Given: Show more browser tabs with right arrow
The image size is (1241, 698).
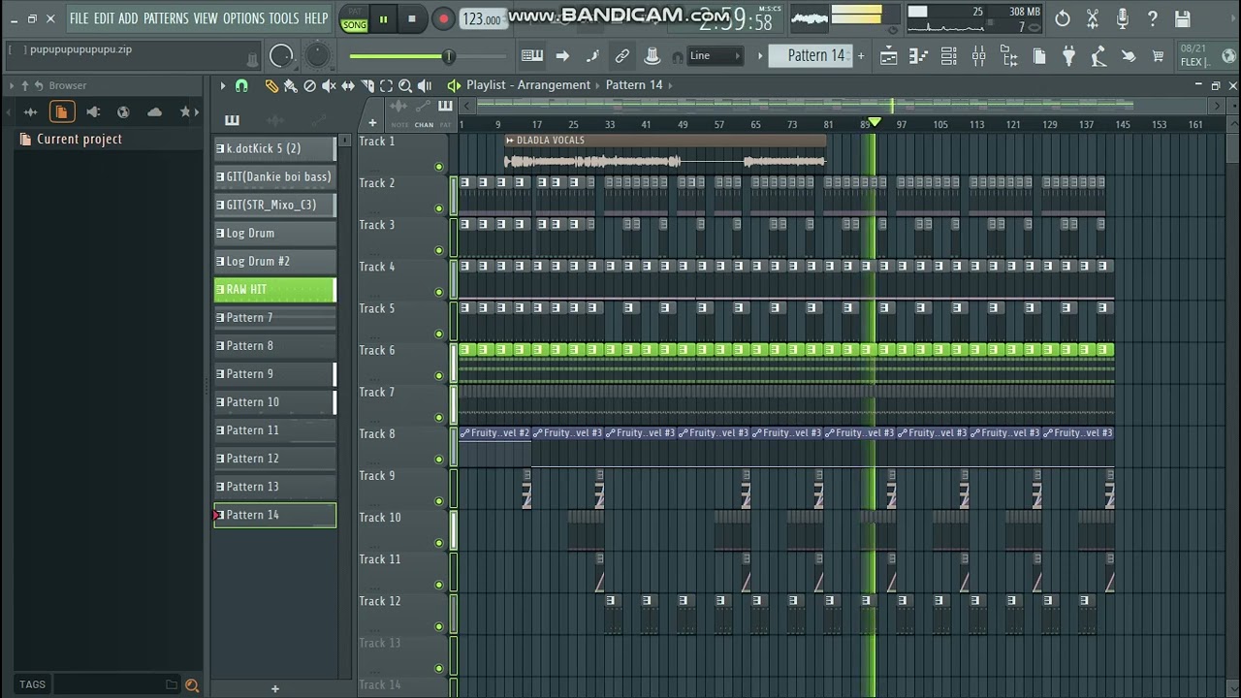Looking at the screenshot, I should (198, 112).
